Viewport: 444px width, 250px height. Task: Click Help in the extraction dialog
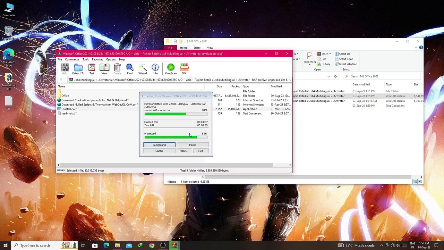click(201, 151)
